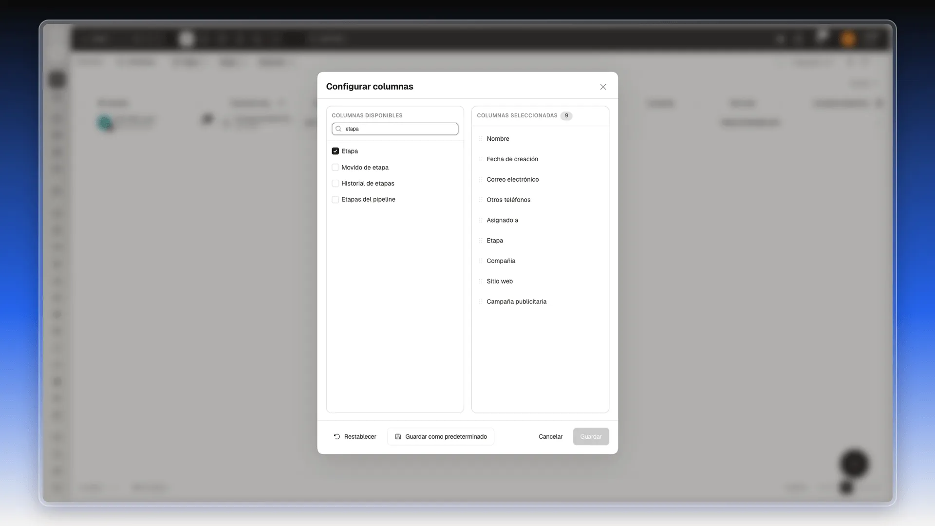Check the Movido de etapa checkbox

[x=335, y=168]
